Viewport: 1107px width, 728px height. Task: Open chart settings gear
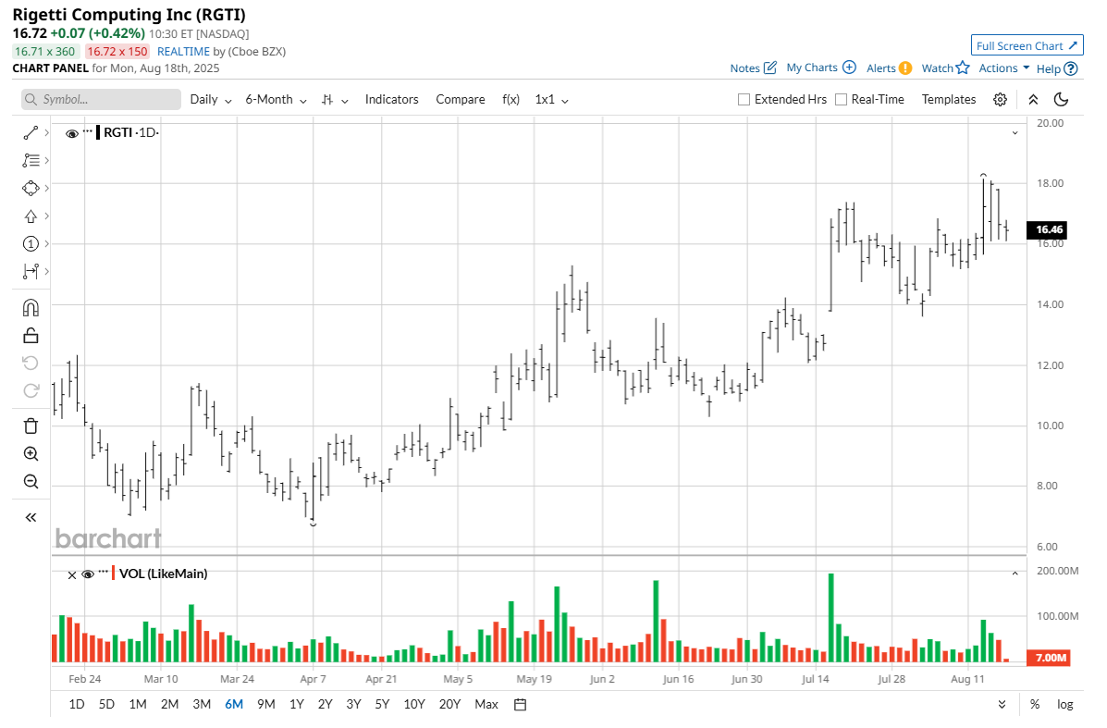point(1000,100)
